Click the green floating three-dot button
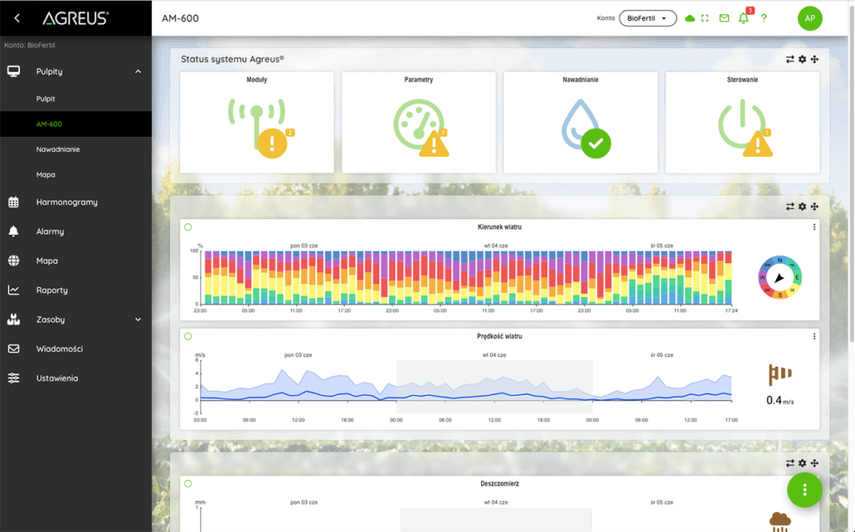Screen dimensions: 855x532 click(x=804, y=490)
